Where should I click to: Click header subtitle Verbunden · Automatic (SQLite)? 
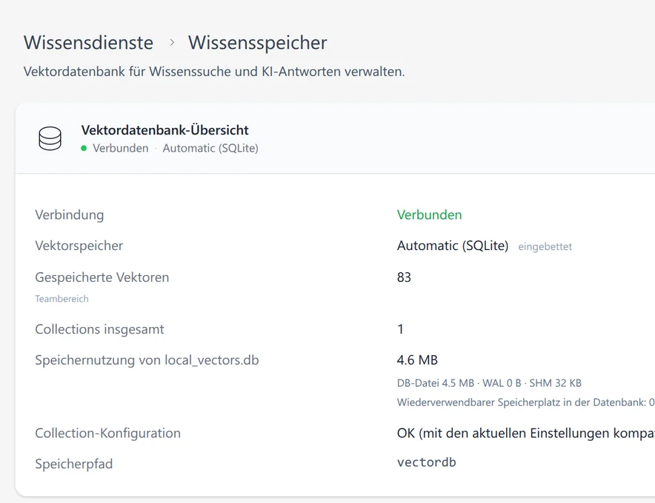170,148
